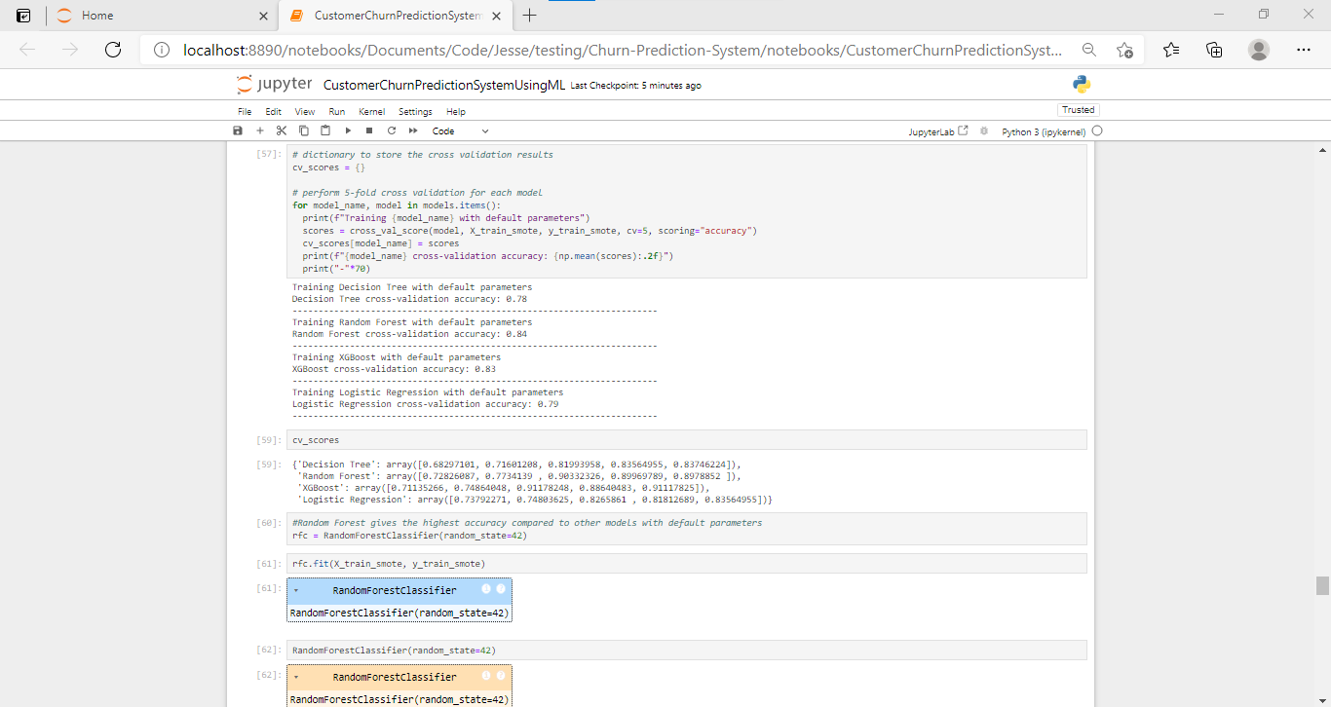Click the kernel status circle indicator
This screenshot has width=1331, height=707.
pyautogui.click(x=1097, y=130)
